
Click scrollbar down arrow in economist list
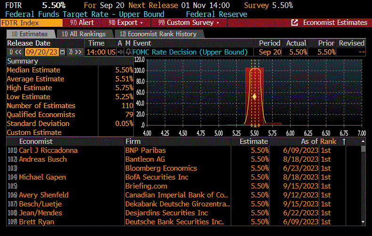pos(363,222)
